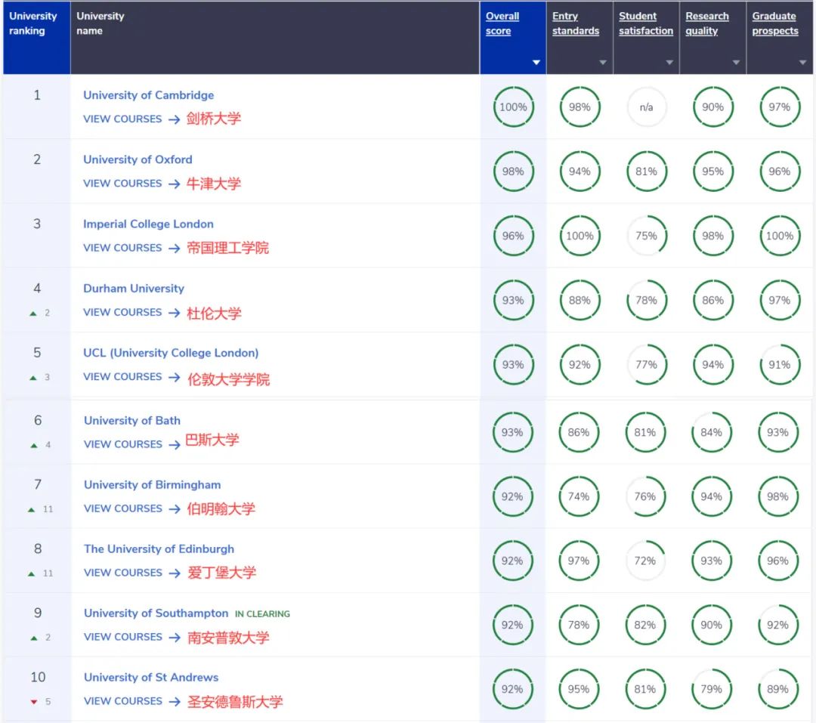The image size is (816, 723).
Task: Open the University of Cambridge link
Action: click(x=148, y=95)
